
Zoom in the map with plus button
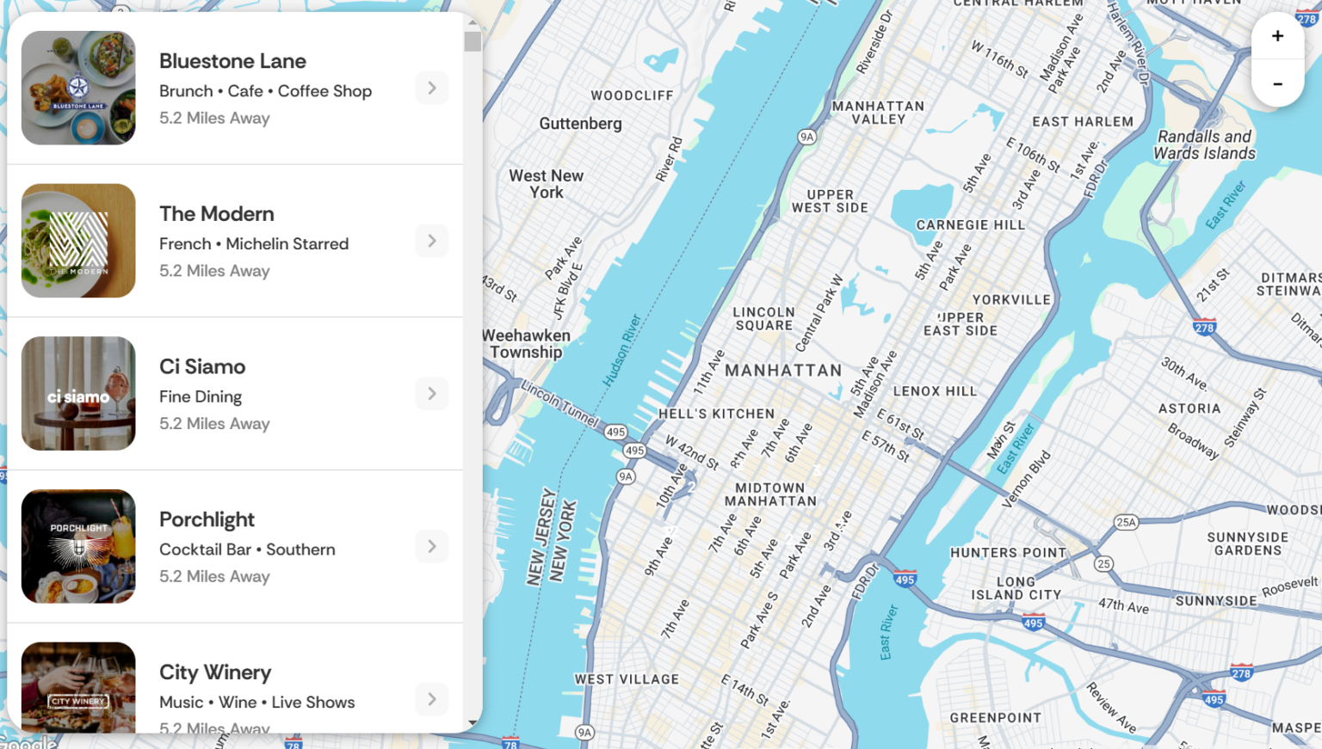coord(1277,36)
